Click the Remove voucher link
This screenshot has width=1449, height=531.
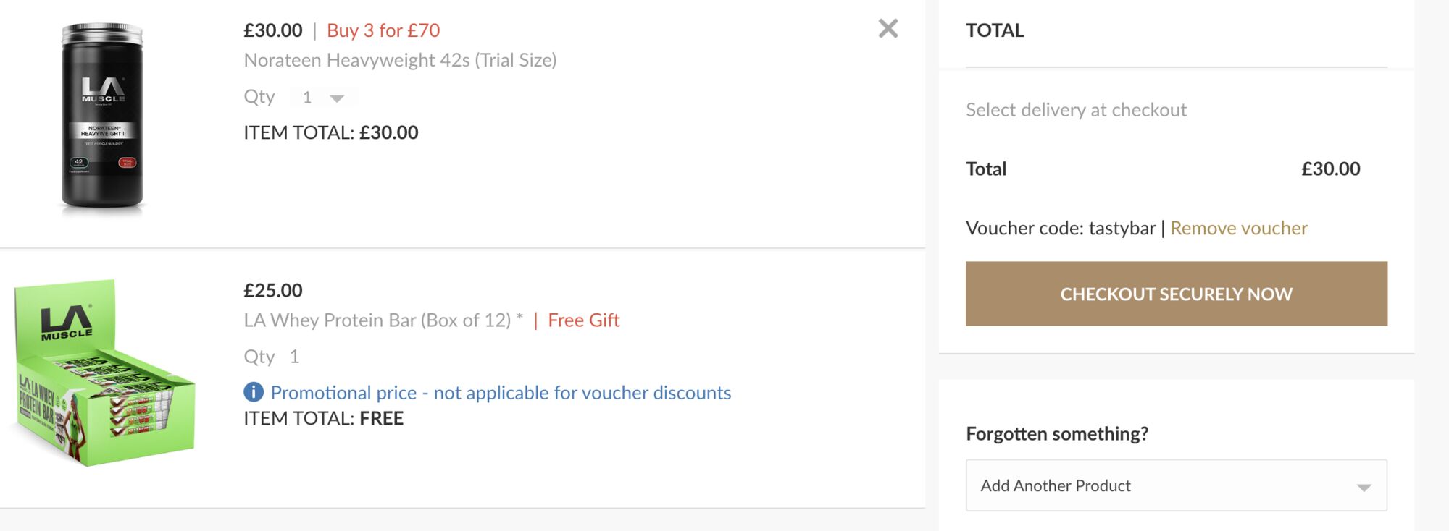click(x=1238, y=228)
